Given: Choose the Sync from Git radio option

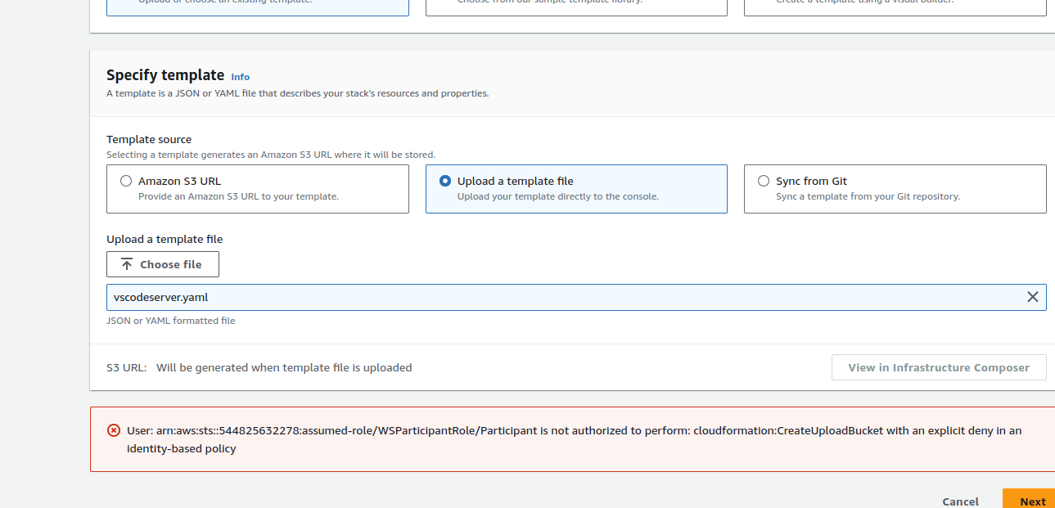Looking at the screenshot, I should pyautogui.click(x=764, y=181).
